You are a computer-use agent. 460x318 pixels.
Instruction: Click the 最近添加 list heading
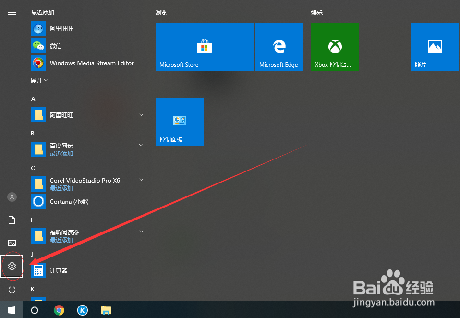pos(43,12)
